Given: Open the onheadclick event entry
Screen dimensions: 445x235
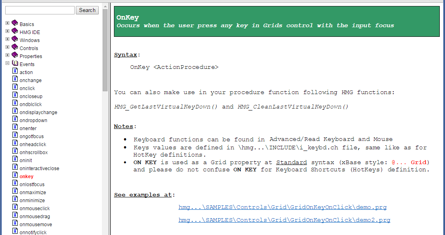Looking at the screenshot, I should click(33, 145).
